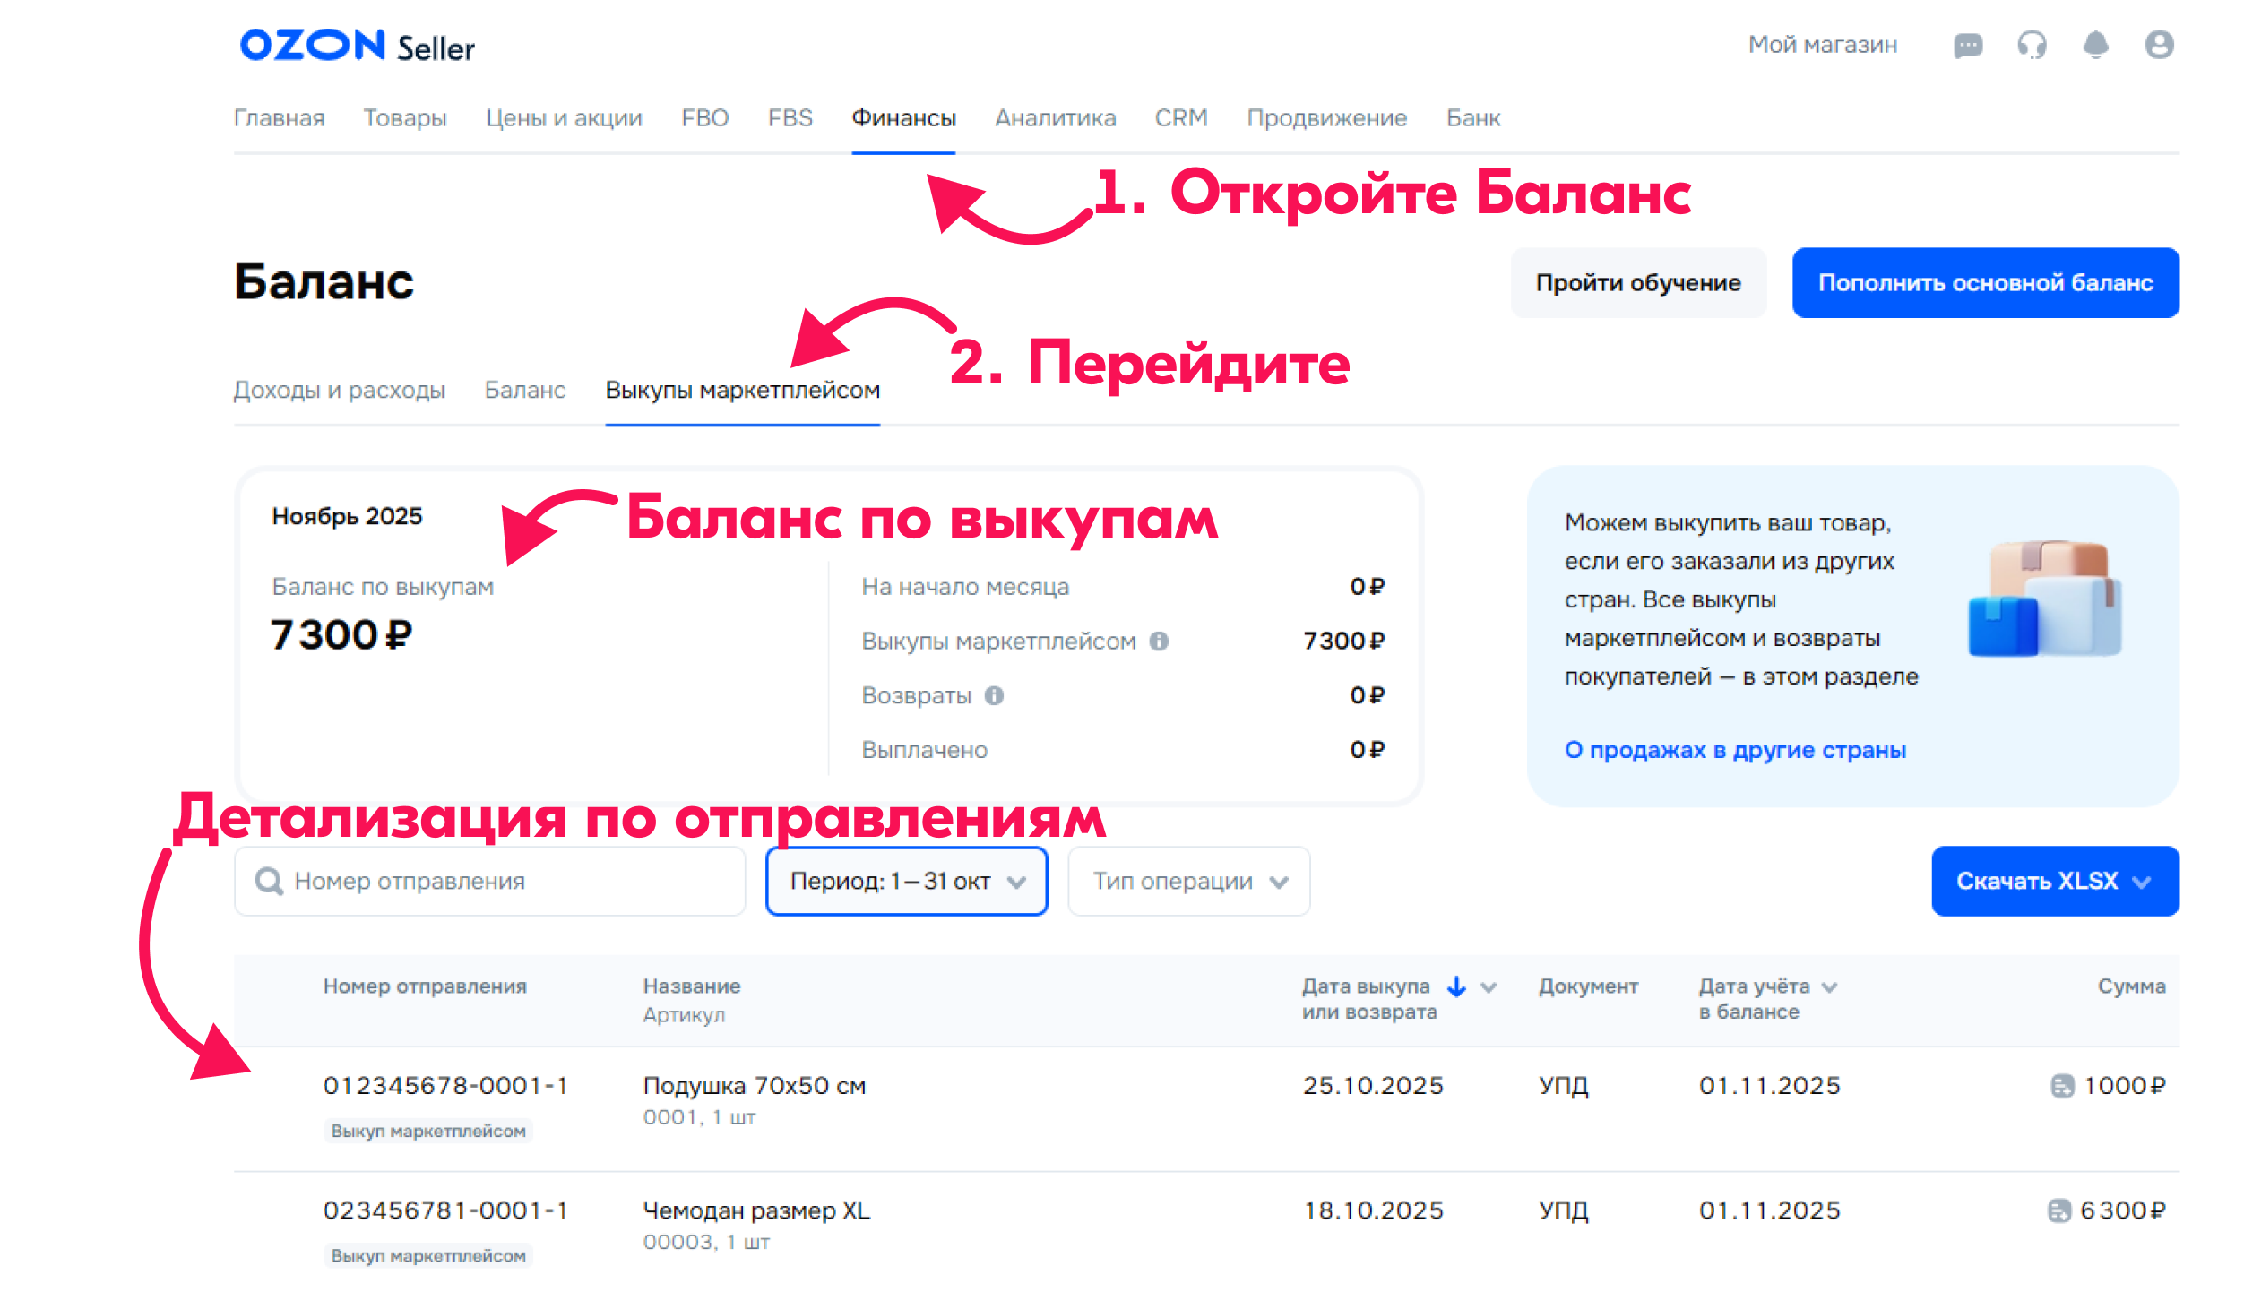Click the Сумма column header
The width and height of the screenshot is (2244, 1292).
pos(2131,986)
